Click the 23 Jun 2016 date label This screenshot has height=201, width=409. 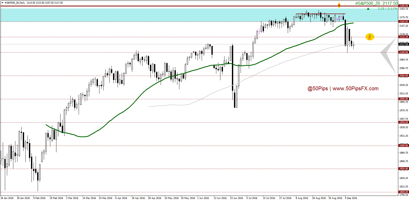click(x=237, y=198)
